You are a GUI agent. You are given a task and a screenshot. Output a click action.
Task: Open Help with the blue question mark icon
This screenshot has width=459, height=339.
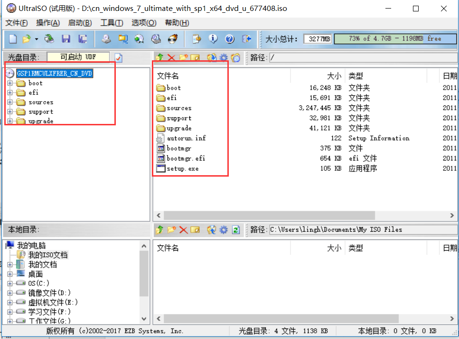point(230,39)
